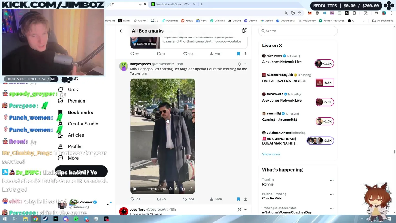
Task: Reply to the kanyesposts post with 102 replies
Action: click(135, 199)
